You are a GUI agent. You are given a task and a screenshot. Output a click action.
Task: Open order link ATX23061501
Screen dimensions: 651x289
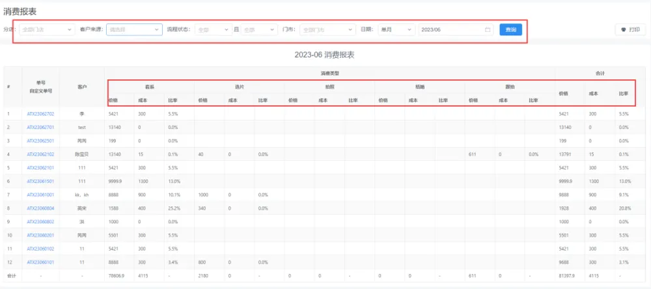pos(40,181)
